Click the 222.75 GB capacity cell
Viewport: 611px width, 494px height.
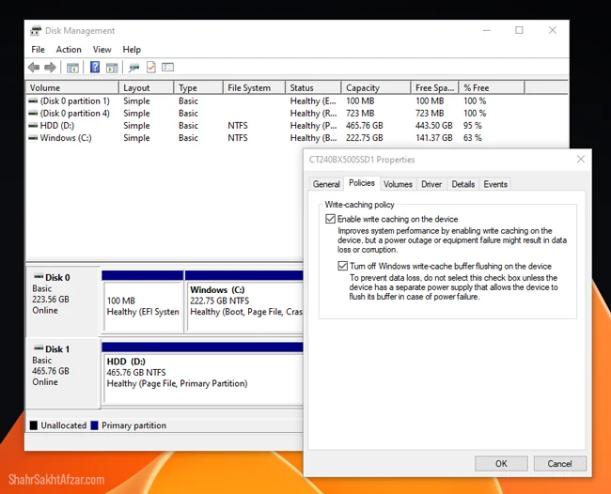tap(365, 138)
